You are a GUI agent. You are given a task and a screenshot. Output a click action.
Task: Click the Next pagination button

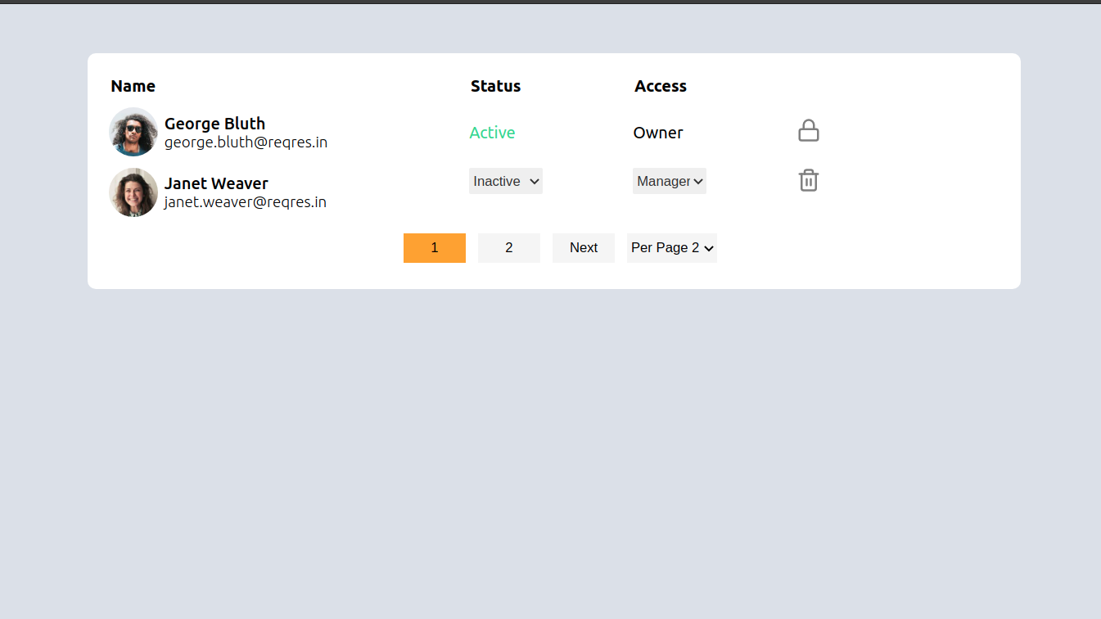click(x=583, y=247)
